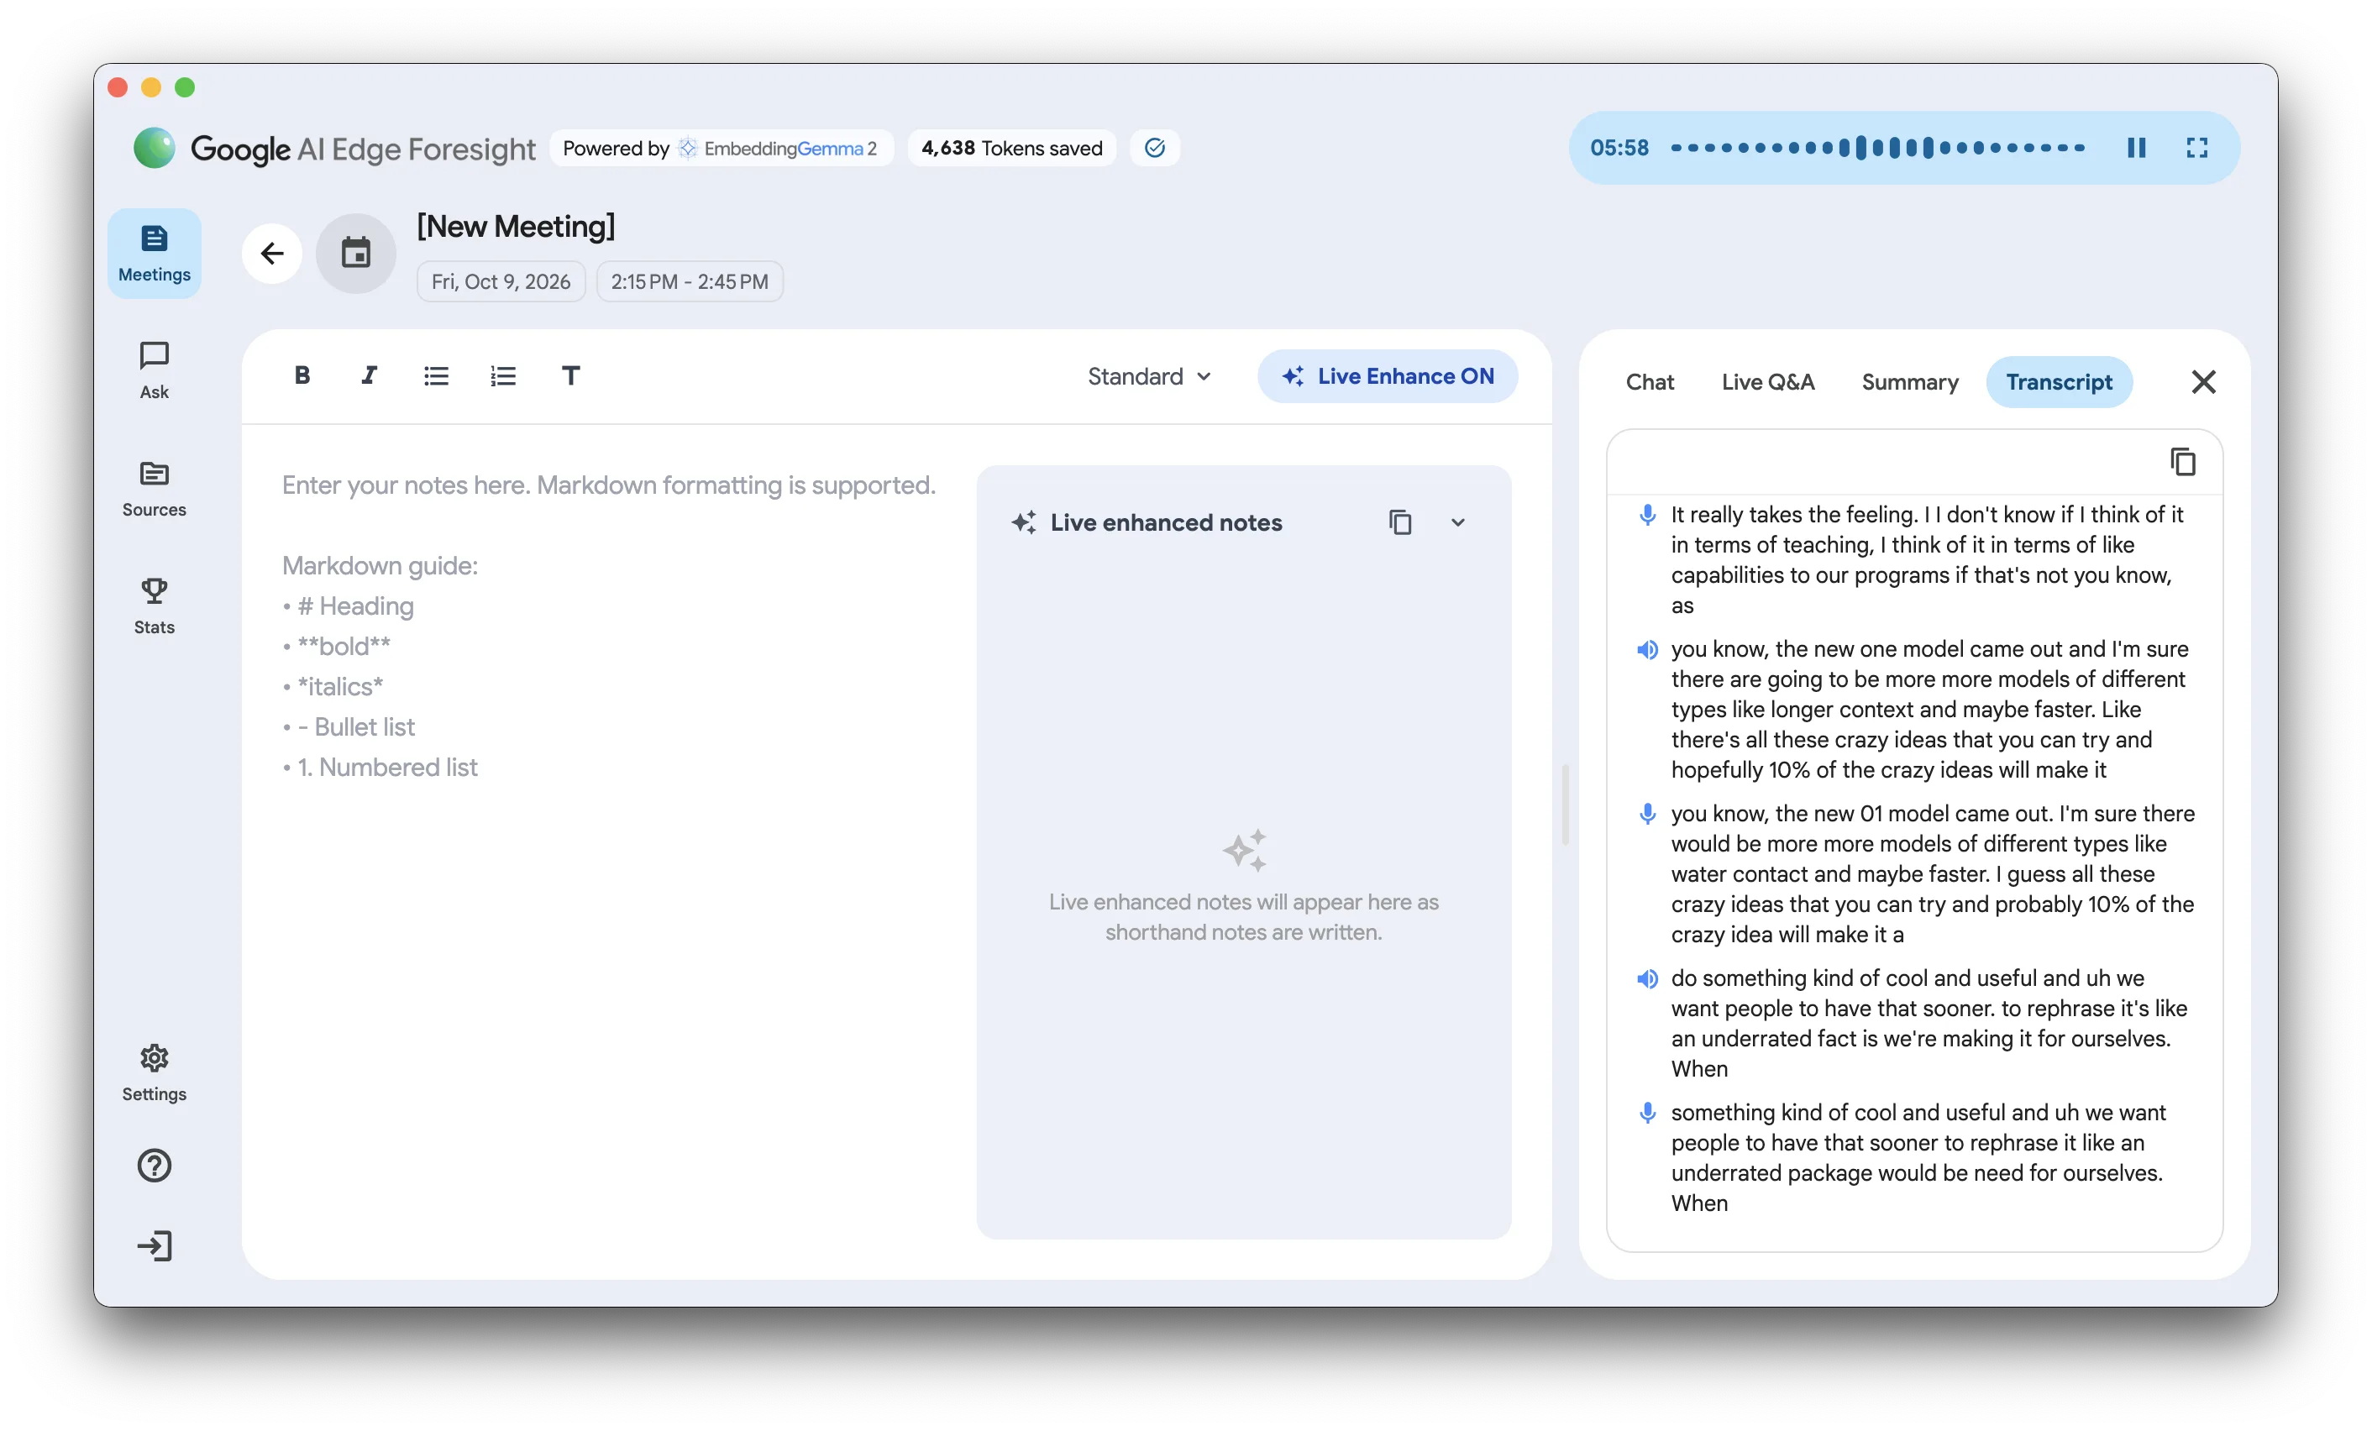Click the sign-out icon in sidebar

(154, 1246)
